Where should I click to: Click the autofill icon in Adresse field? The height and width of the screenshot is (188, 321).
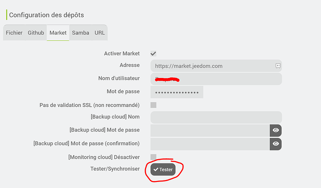[x=278, y=66]
